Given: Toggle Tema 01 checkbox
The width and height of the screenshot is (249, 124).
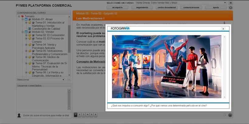Looking at the screenshot, I should tap(33, 23).
